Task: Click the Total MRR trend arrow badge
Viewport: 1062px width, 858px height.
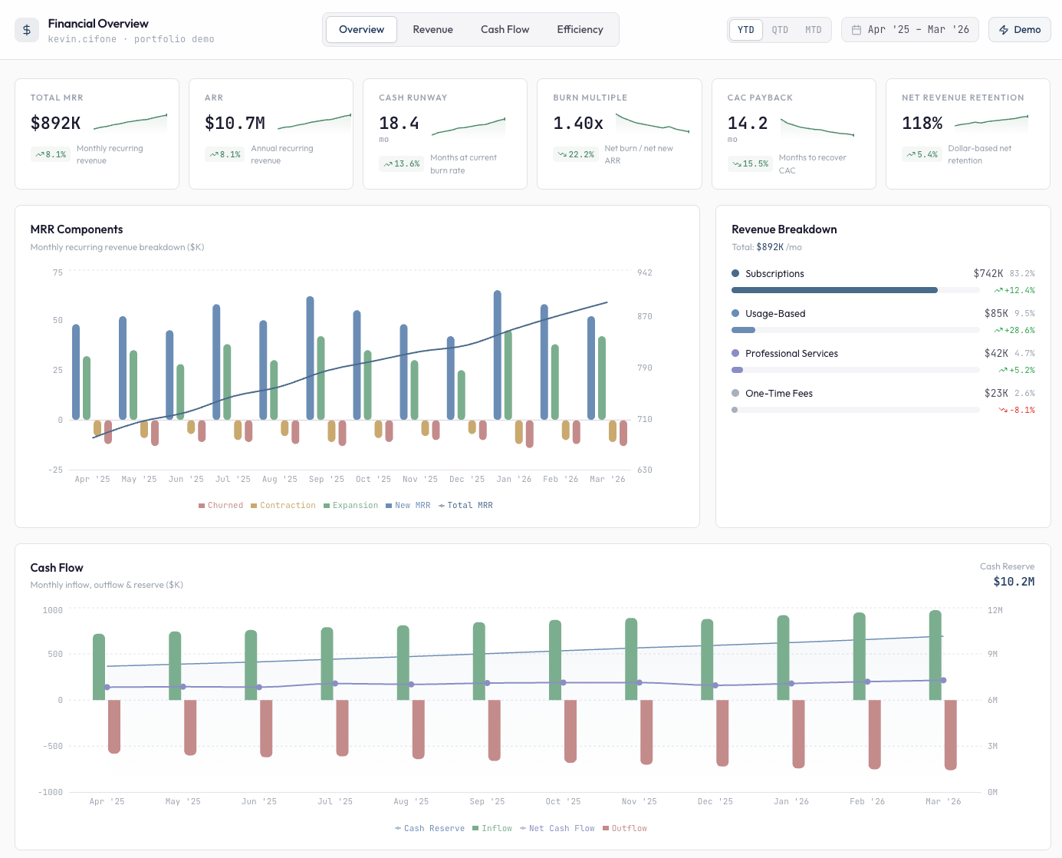Action: [51, 154]
